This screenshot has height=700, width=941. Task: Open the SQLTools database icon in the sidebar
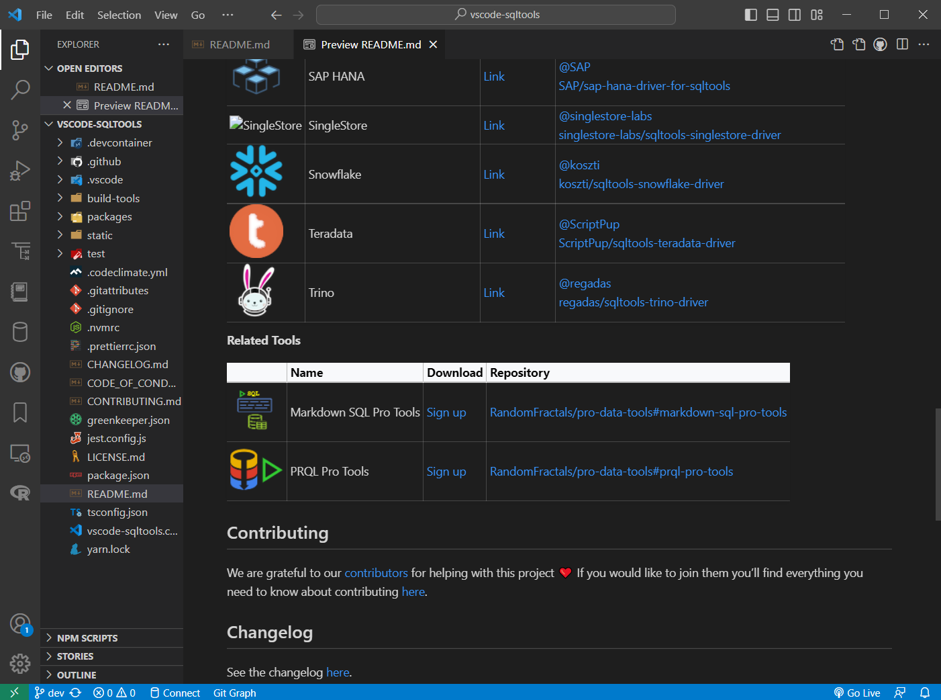click(20, 331)
